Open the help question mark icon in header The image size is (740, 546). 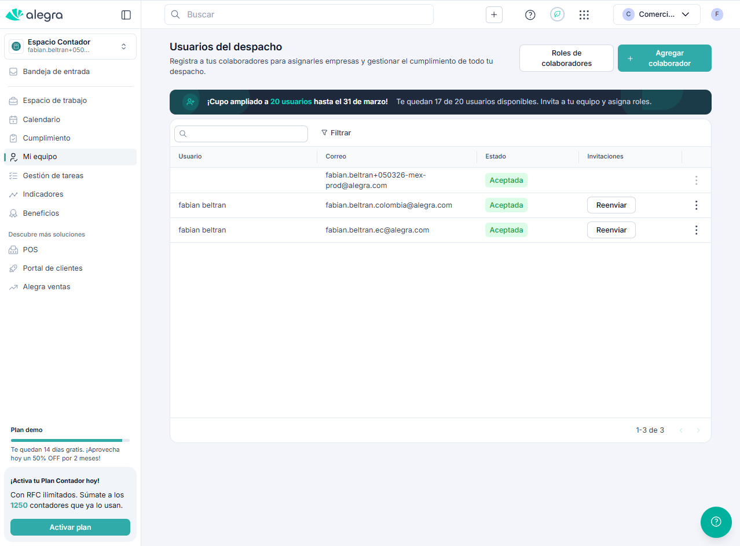530,15
